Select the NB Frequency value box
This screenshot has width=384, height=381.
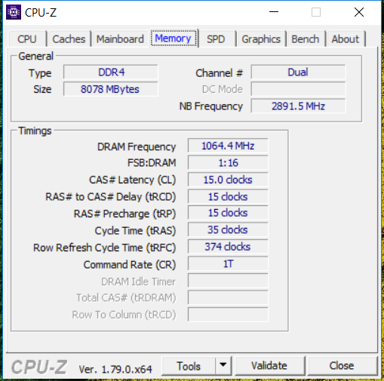tap(298, 106)
